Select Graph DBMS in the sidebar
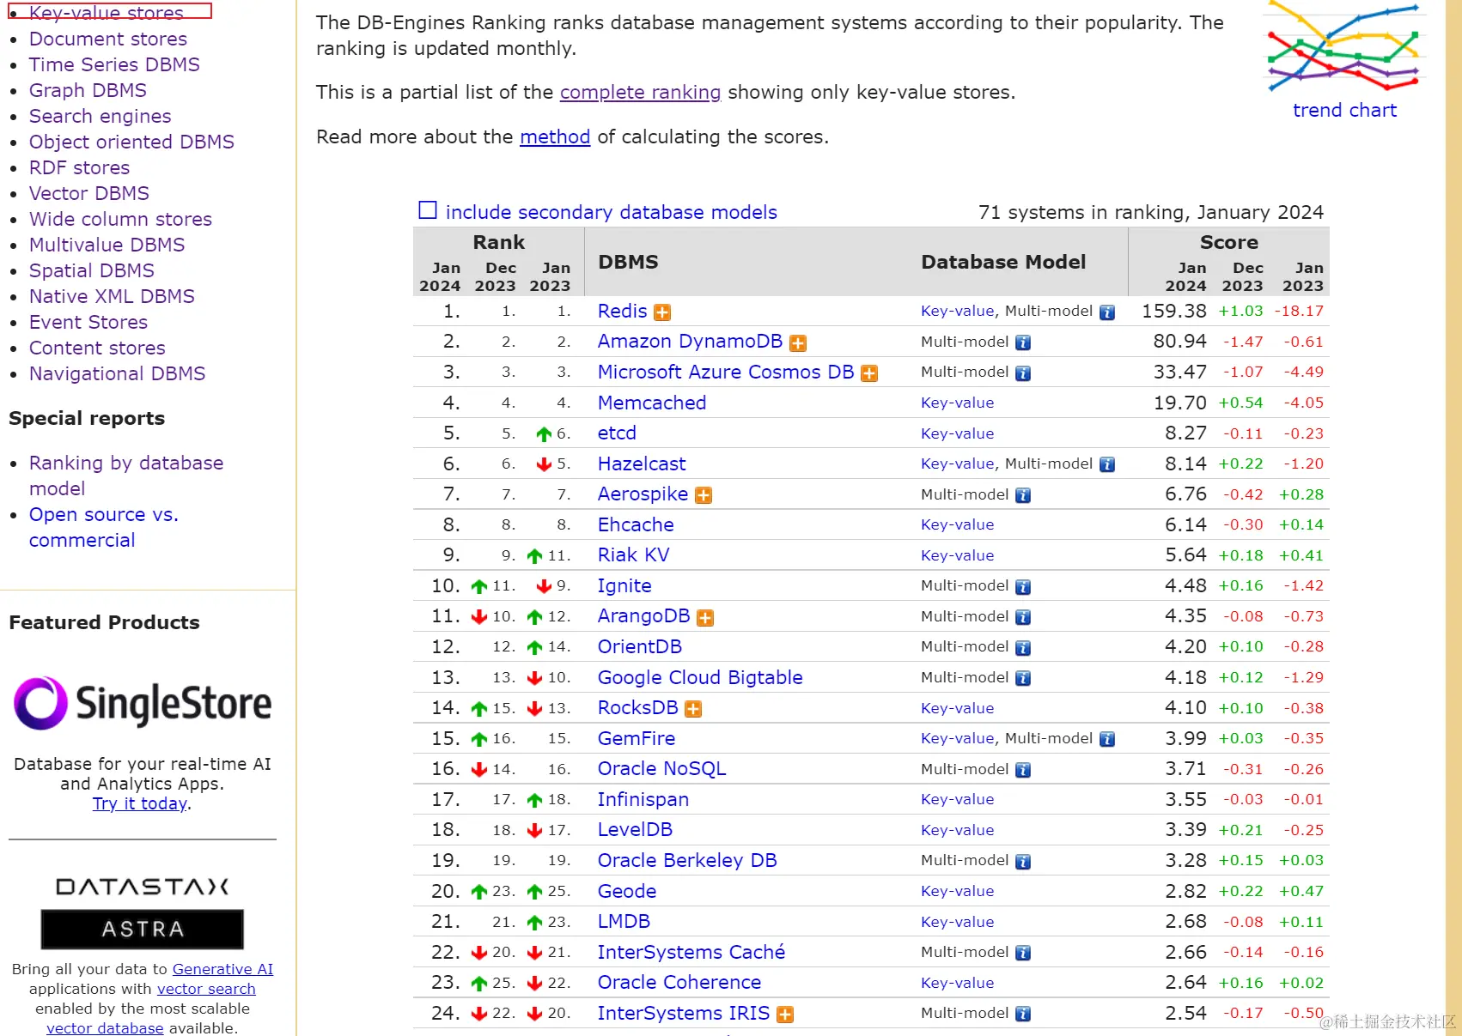This screenshot has height=1036, width=1462. tap(88, 91)
